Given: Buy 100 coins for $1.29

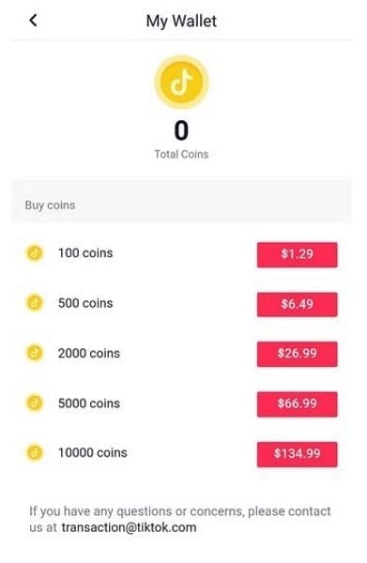Looking at the screenshot, I should click(x=297, y=254).
